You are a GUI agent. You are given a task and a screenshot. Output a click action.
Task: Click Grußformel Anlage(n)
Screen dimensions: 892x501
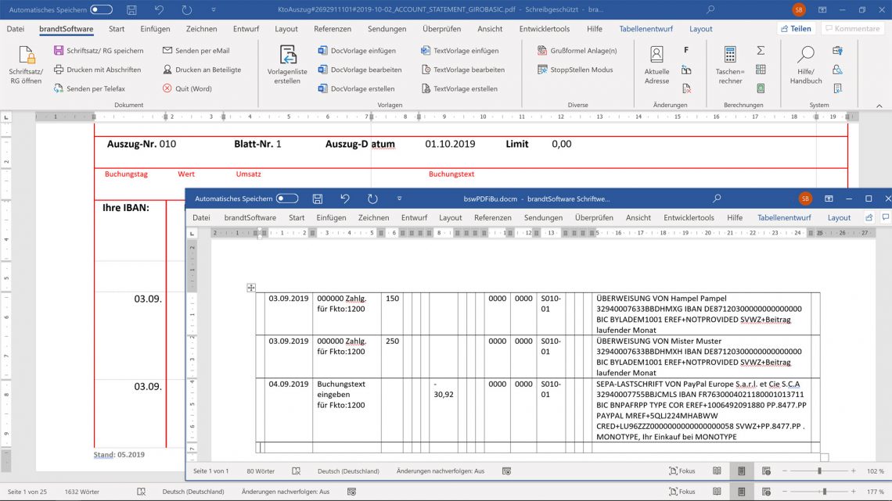click(x=577, y=51)
